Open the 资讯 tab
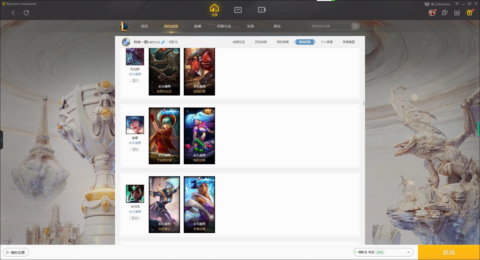The height and width of the screenshot is (260, 480). [x=144, y=26]
